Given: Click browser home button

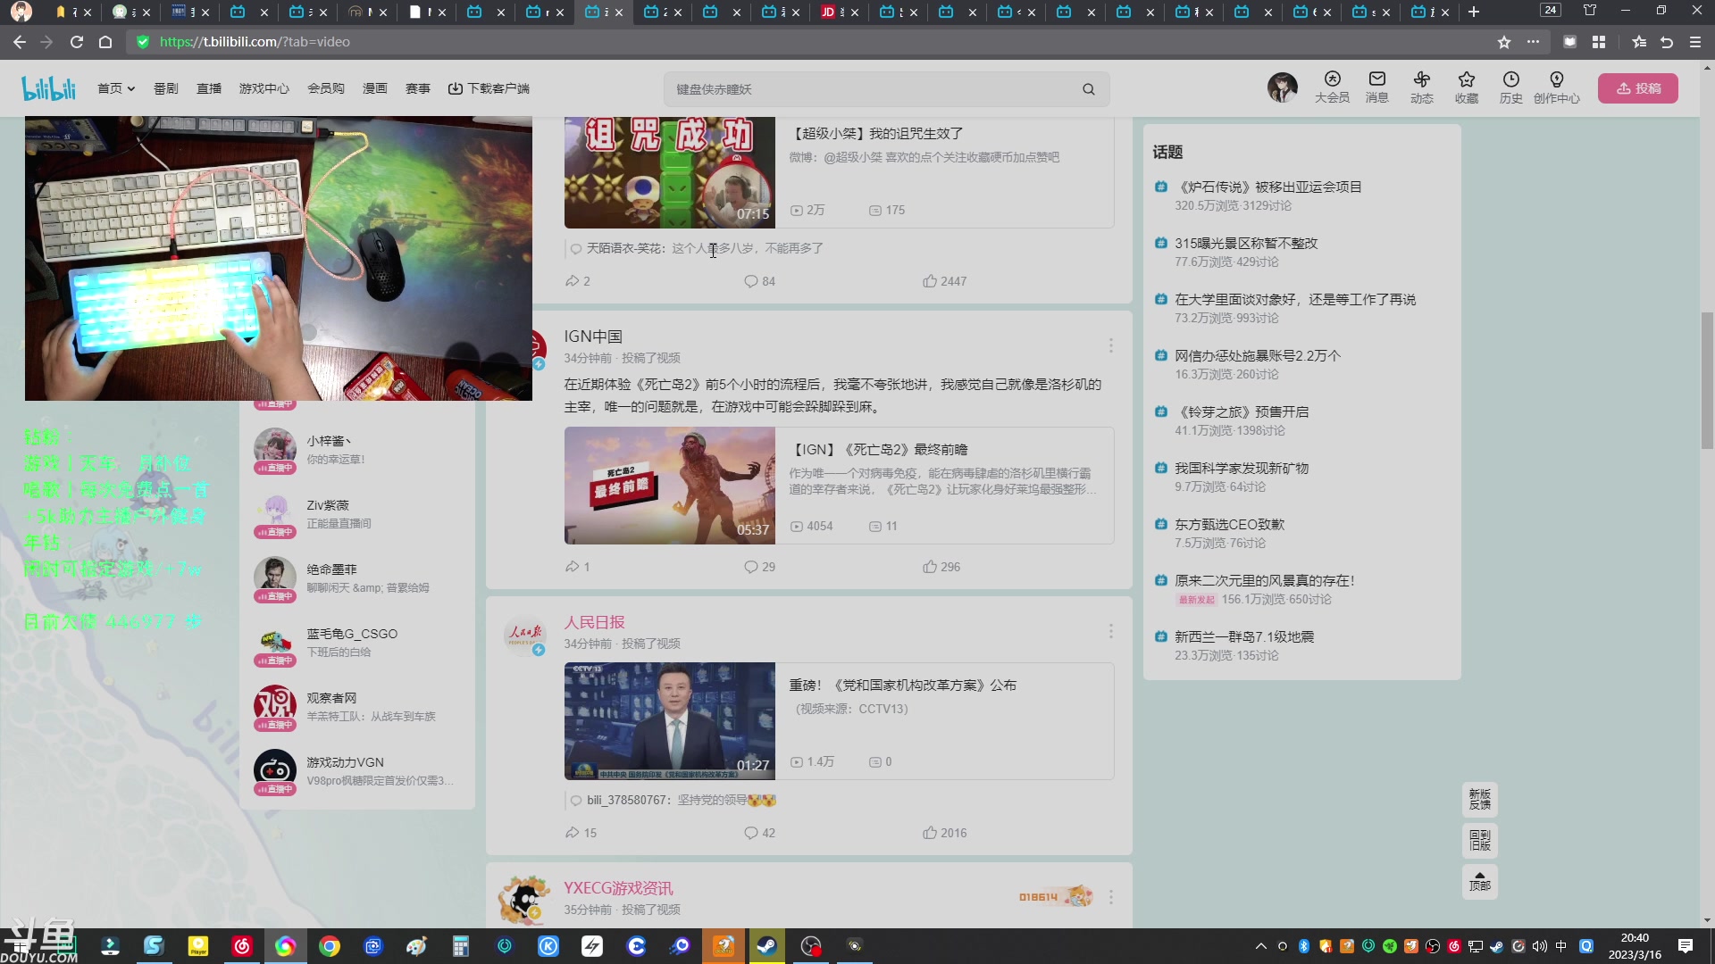Looking at the screenshot, I should 105,42.
